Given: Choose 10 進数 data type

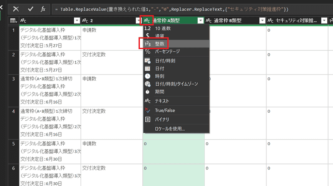Looking at the screenshot, I should 162,28.
